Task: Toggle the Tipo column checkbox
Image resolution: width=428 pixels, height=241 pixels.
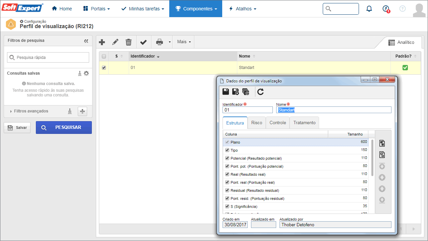Action: click(x=227, y=150)
